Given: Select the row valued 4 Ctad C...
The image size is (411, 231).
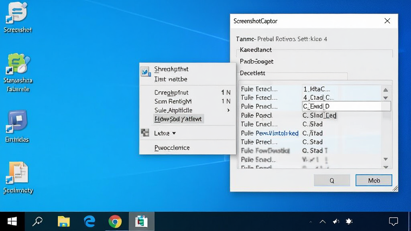Looking at the screenshot, I should click(311, 98).
